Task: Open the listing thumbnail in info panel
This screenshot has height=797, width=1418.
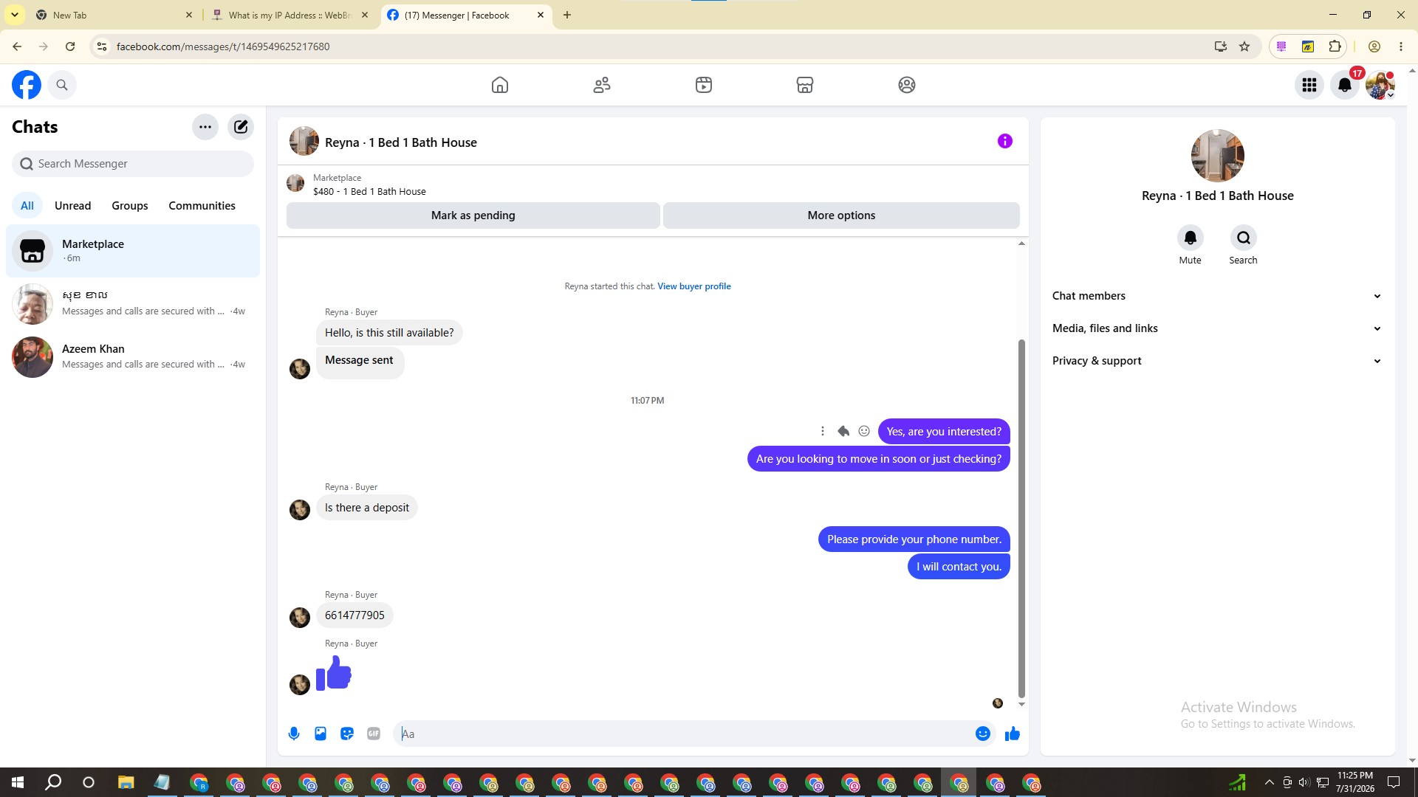Action: tap(1218, 156)
